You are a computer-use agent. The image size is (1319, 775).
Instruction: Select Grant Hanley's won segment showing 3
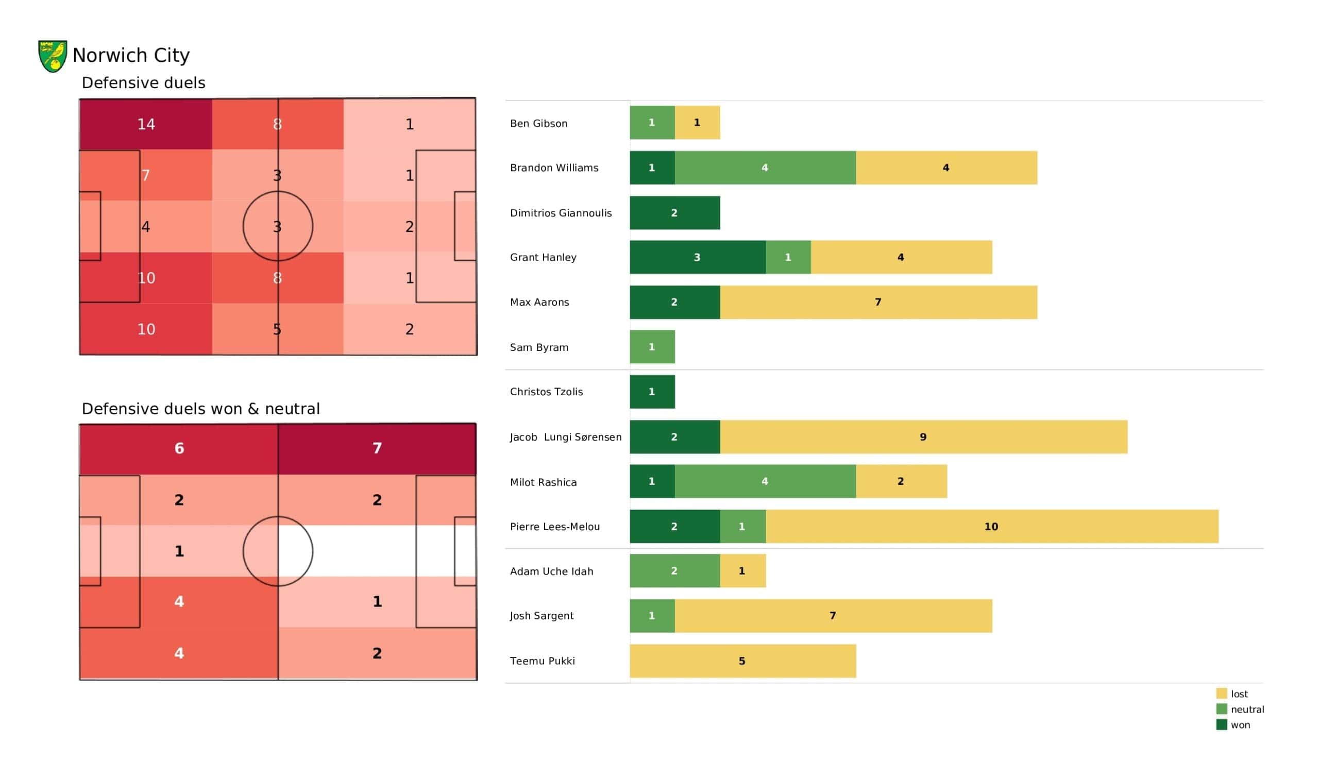coord(697,257)
